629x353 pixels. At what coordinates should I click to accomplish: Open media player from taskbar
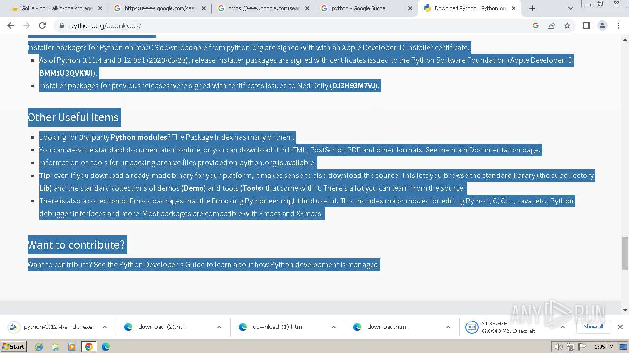[x=72, y=347]
